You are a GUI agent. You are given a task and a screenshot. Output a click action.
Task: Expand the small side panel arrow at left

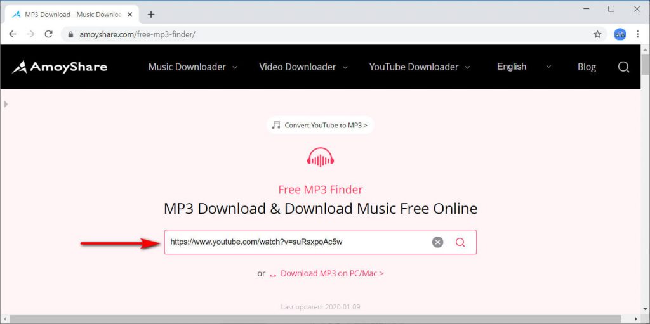(x=6, y=105)
